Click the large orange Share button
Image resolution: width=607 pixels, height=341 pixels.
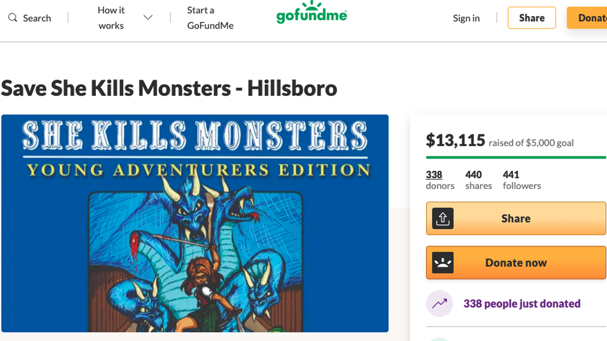[515, 218]
